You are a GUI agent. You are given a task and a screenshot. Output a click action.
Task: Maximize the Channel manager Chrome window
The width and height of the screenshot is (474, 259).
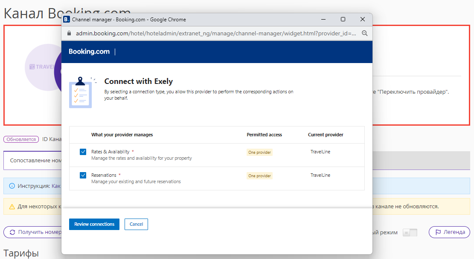click(343, 19)
